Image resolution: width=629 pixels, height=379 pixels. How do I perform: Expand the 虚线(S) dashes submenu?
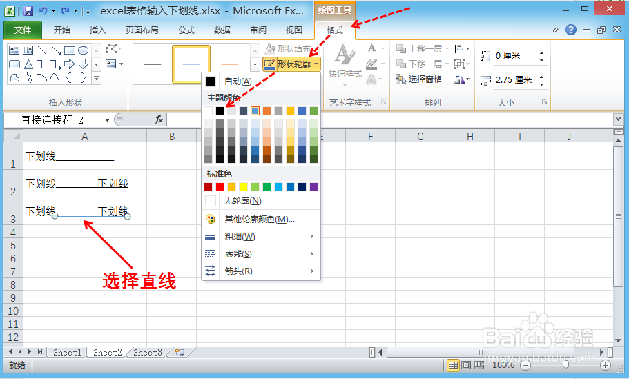[x=261, y=254]
